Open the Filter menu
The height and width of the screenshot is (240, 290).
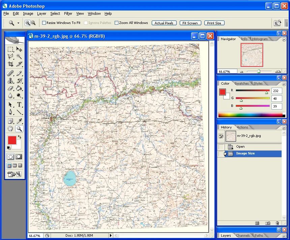[68, 13]
